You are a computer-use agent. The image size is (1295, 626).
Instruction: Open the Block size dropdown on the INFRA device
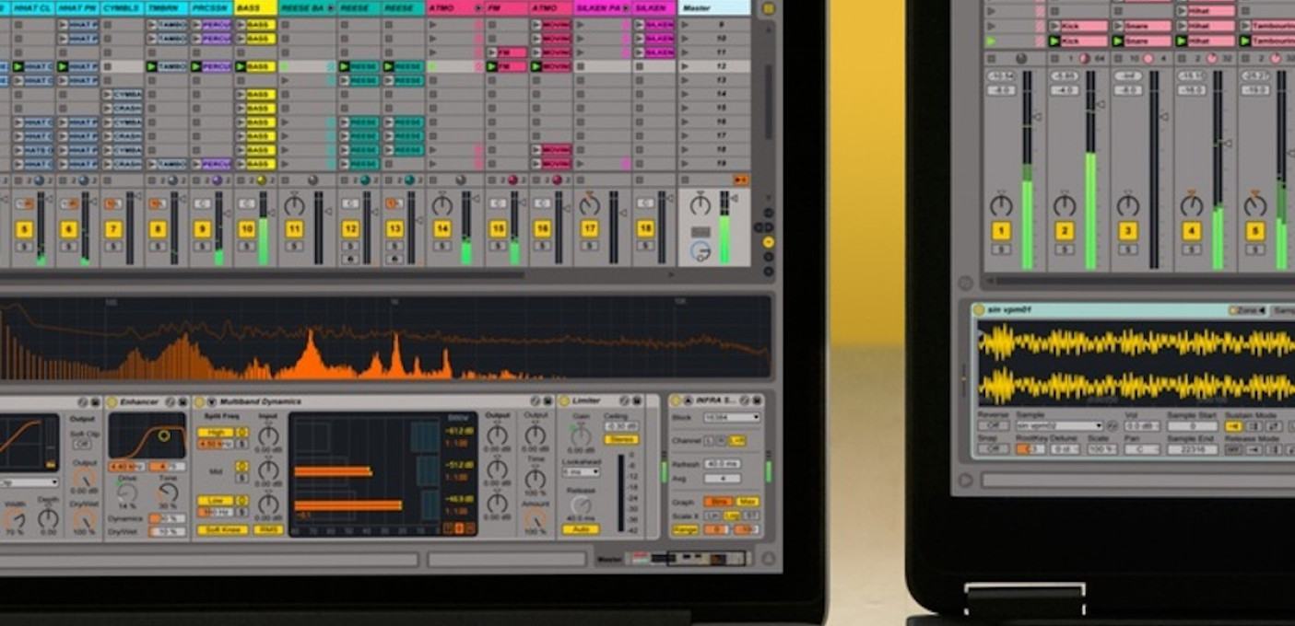tap(731, 417)
